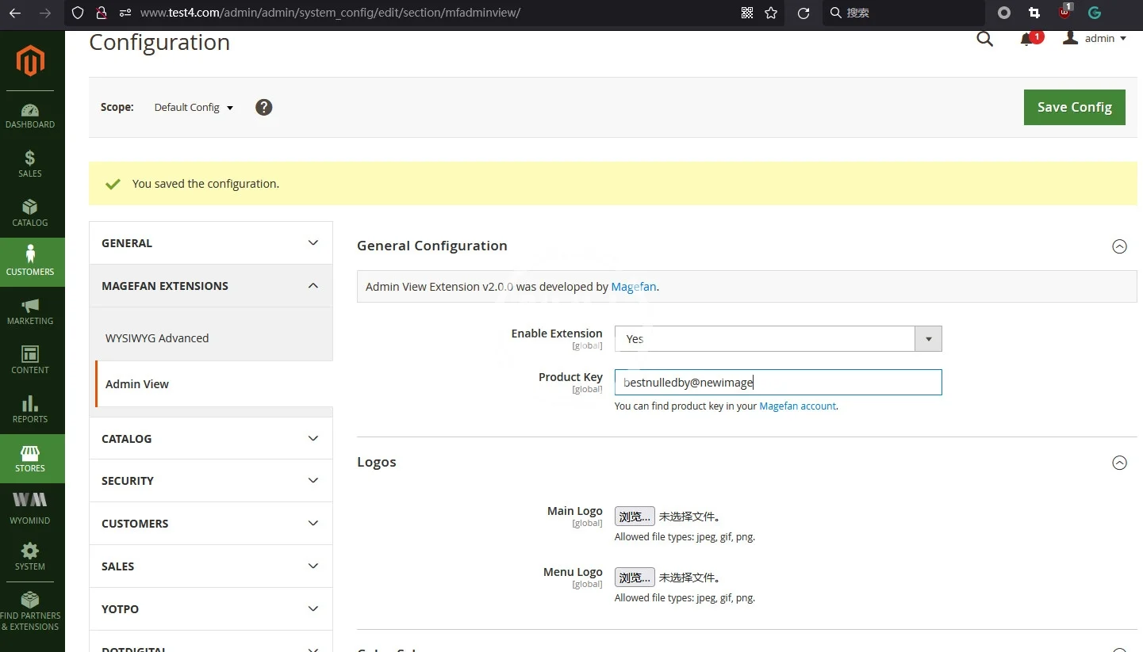Collapse the General Configuration section

(1119, 246)
